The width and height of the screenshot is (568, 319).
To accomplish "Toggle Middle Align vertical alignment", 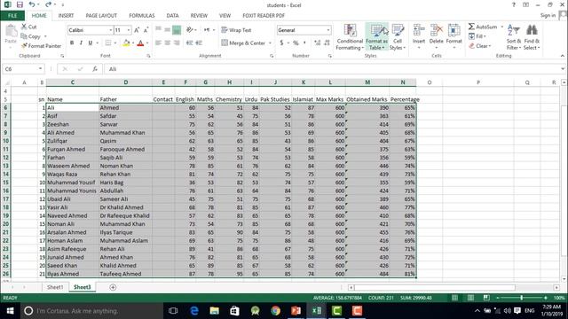I will point(168,30).
